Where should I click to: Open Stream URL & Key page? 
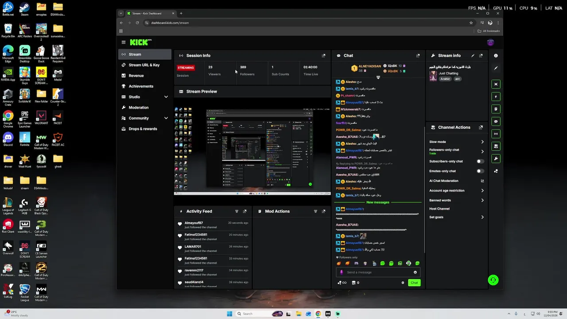[x=144, y=65]
